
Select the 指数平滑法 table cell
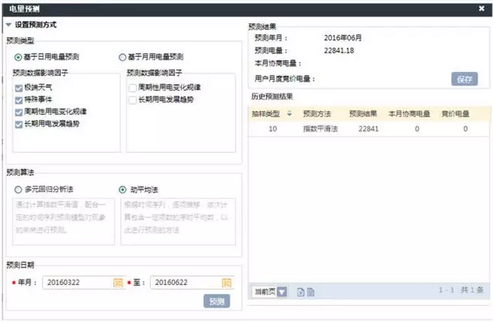pos(320,129)
